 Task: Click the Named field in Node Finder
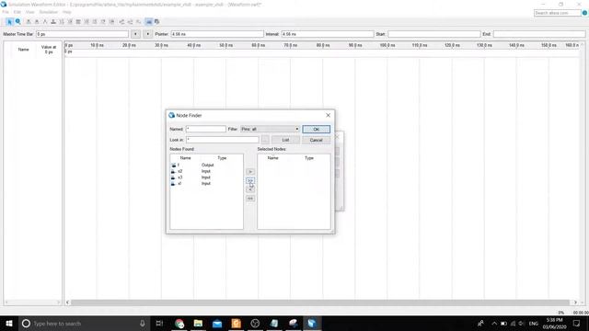(x=206, y=129)
